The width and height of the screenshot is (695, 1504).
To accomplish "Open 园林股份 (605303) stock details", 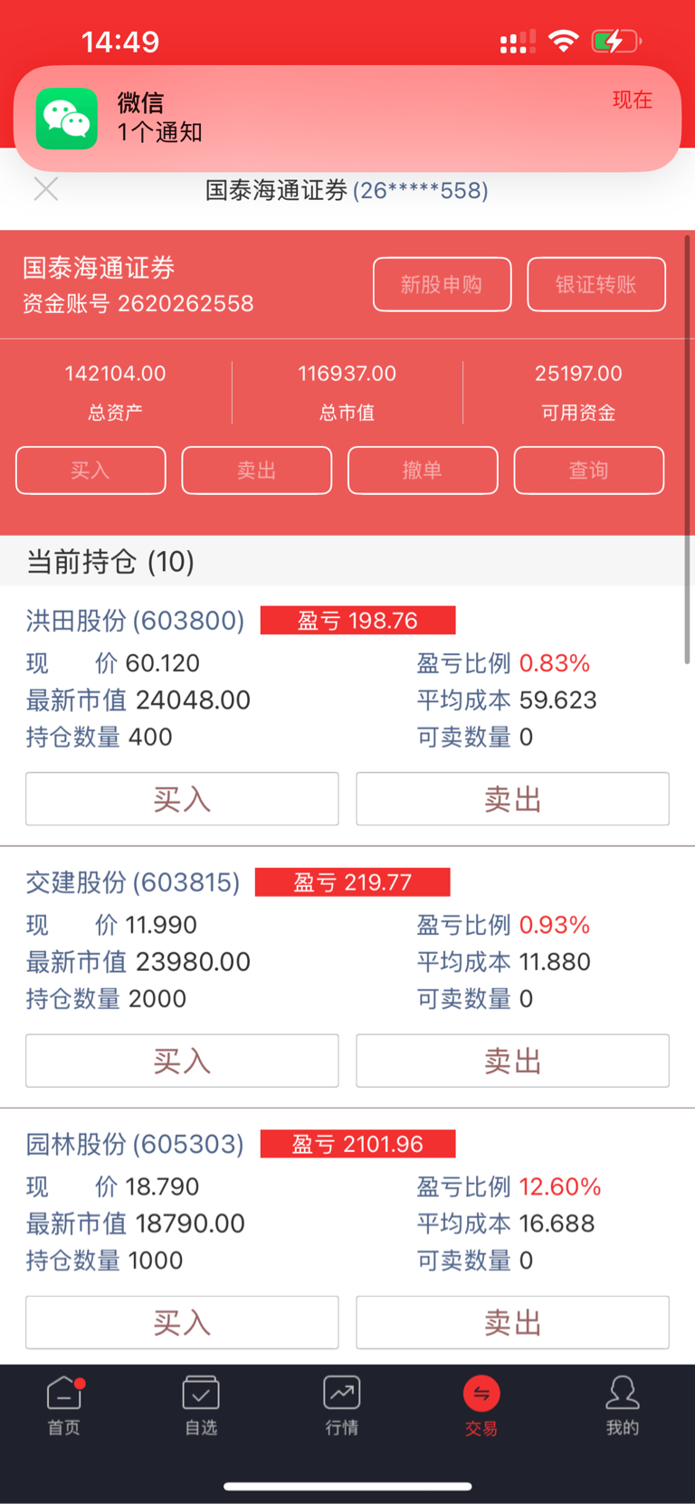I will pos(135,1144).
